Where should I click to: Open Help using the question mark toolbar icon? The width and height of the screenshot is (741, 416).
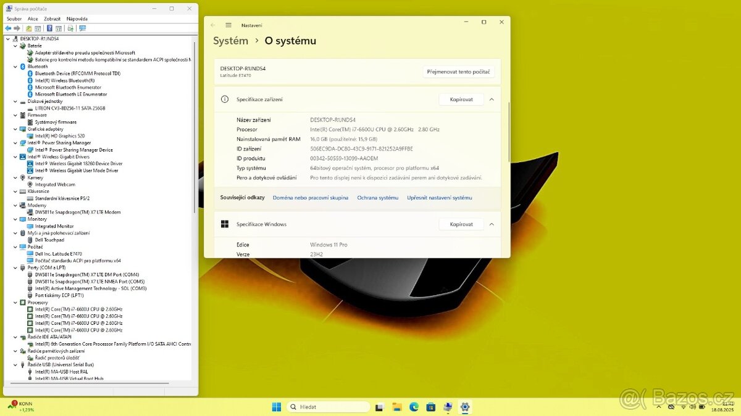49,28
